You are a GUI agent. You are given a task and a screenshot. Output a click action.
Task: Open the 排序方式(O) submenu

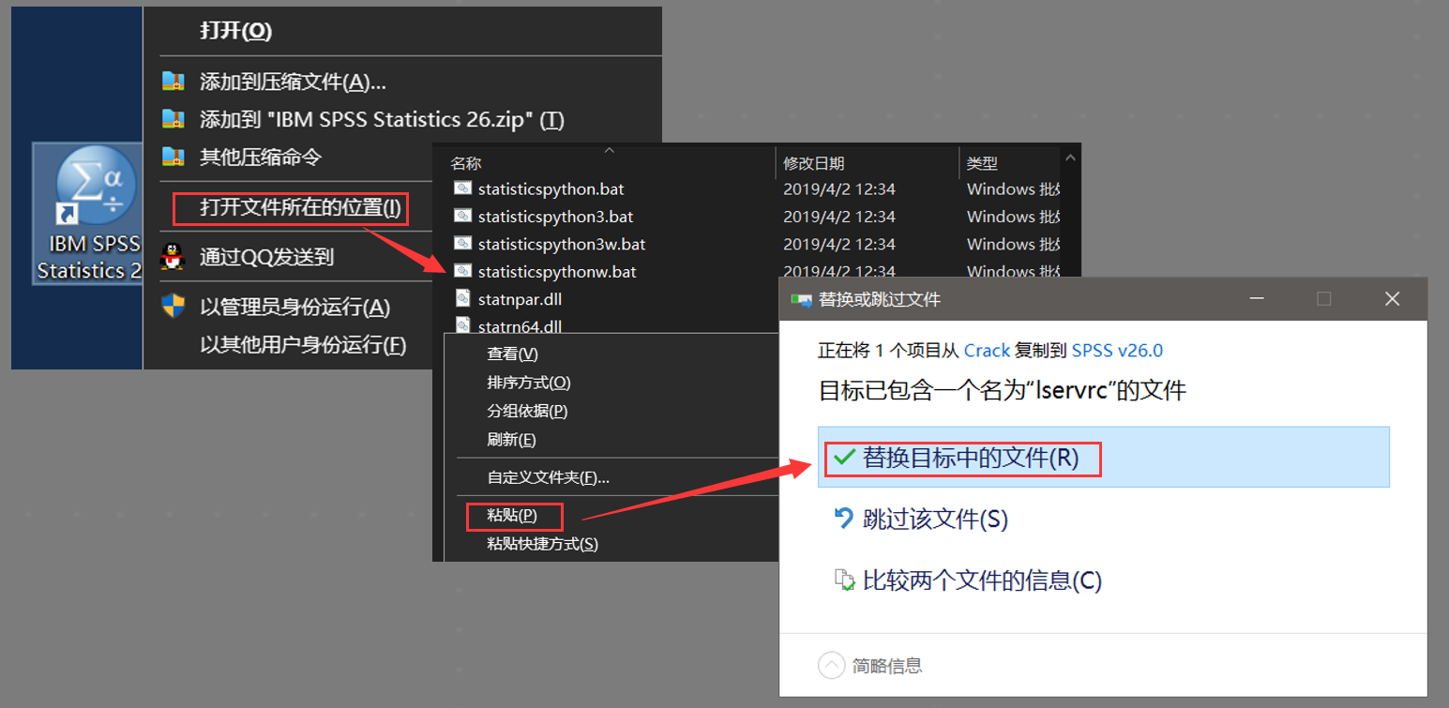pyautogui.click(x=528, y=383)
